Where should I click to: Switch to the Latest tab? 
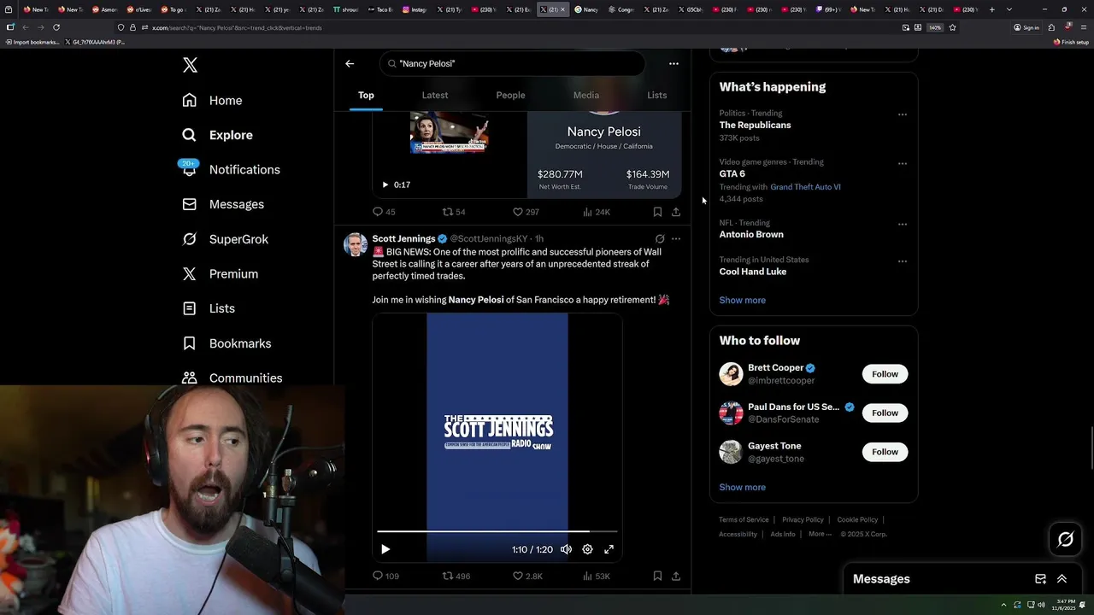coord(435,95)
